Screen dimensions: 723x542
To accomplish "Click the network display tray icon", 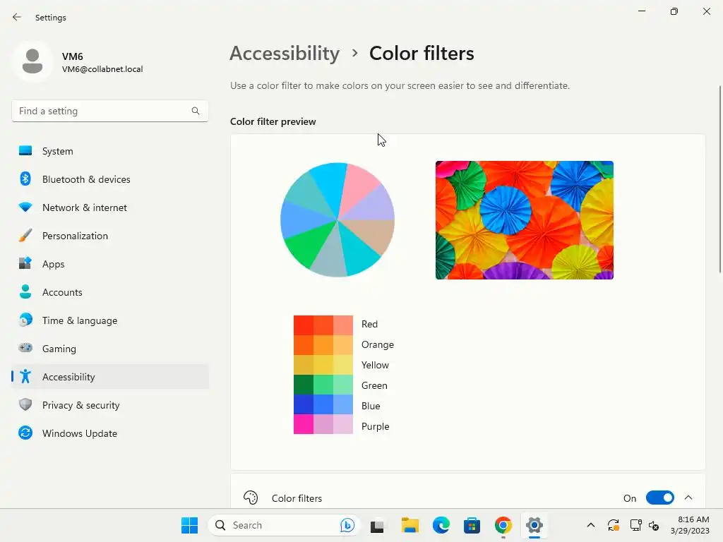I will (636, 525).
